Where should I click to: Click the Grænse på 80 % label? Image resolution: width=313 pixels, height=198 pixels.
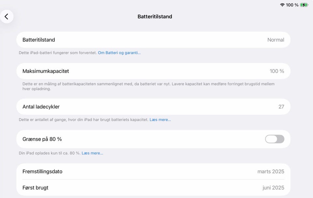pyautogui.click(x=42, y=139)
